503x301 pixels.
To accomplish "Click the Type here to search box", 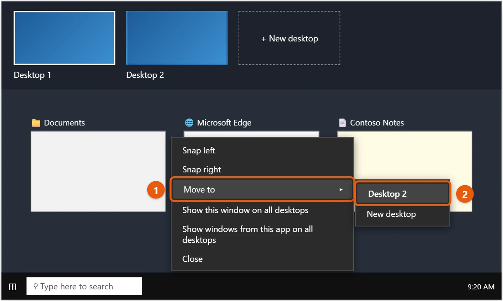I will coord(84,287).
